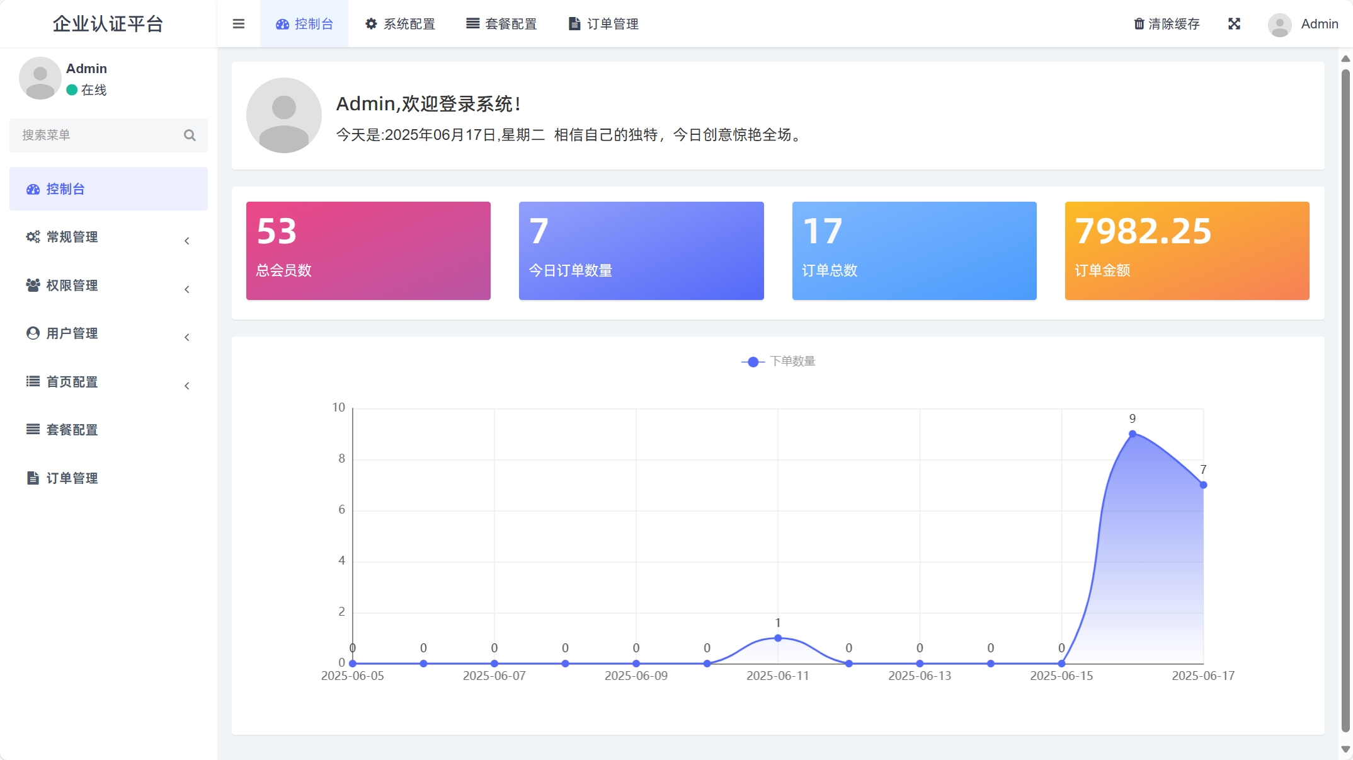This screenshot has height=760, width=1353.
Task: Open the 订单管理 item in sidebar
Action: pyautogui.click(x=71, y=478)
